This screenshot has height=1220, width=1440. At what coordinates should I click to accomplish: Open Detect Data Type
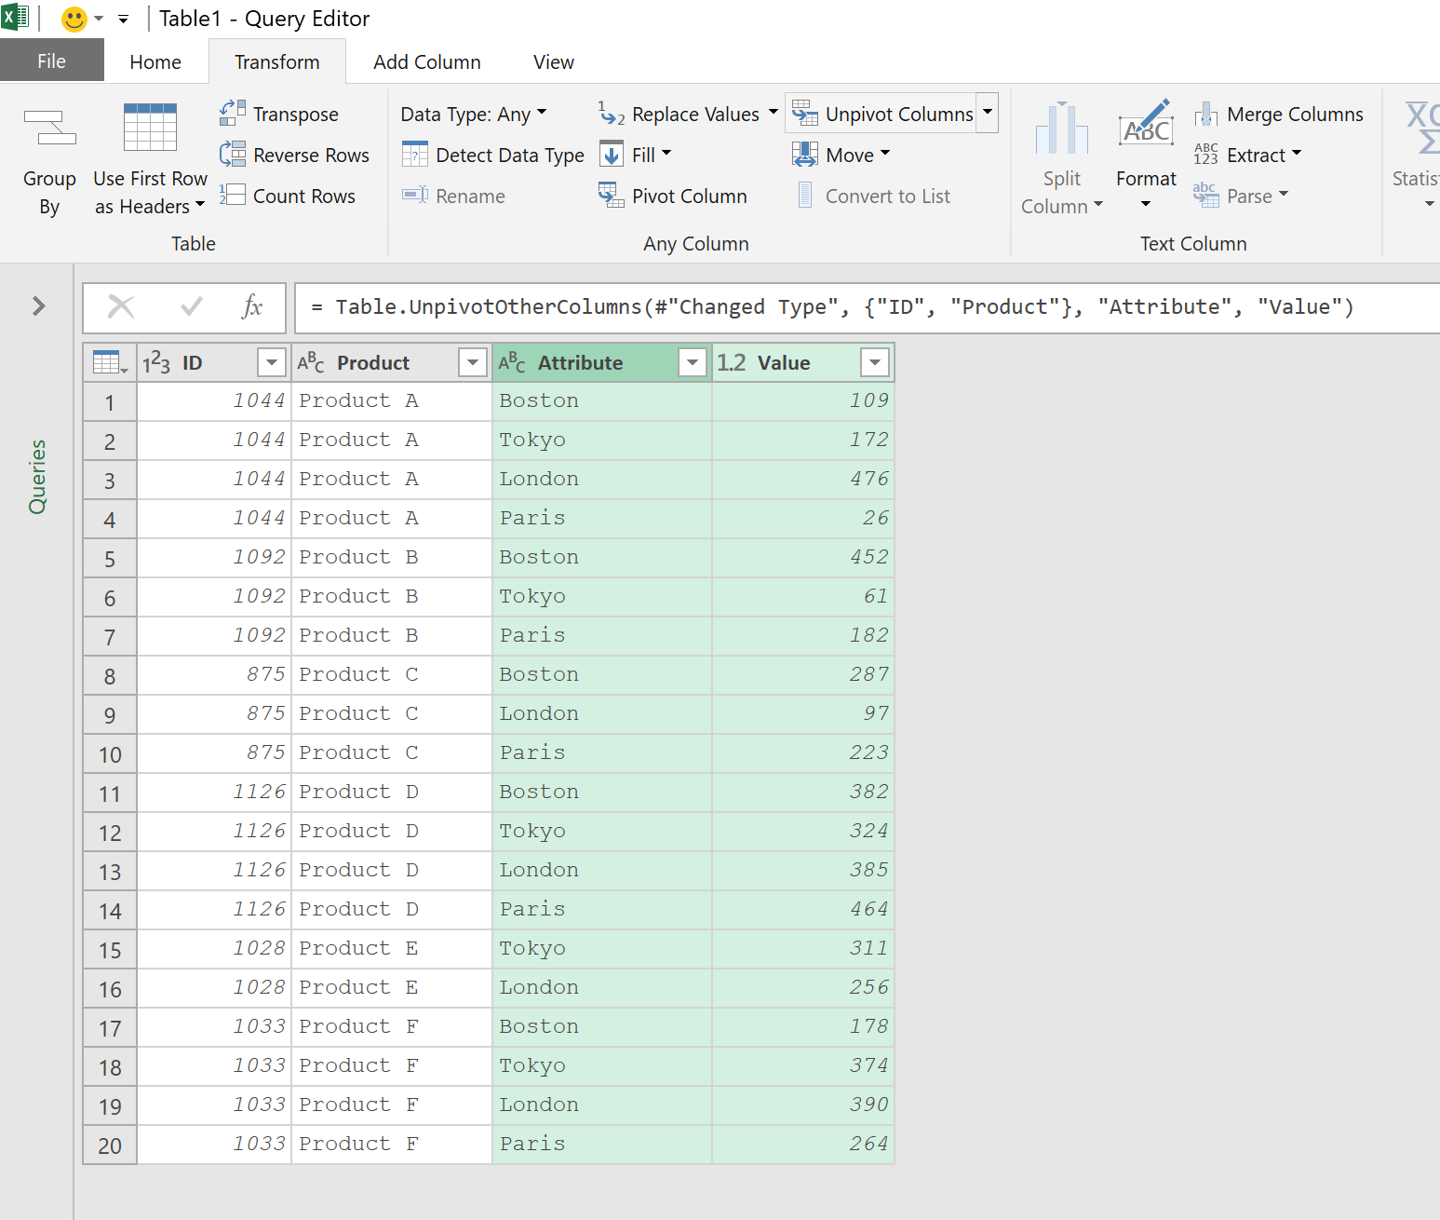(x=491, y=155)
